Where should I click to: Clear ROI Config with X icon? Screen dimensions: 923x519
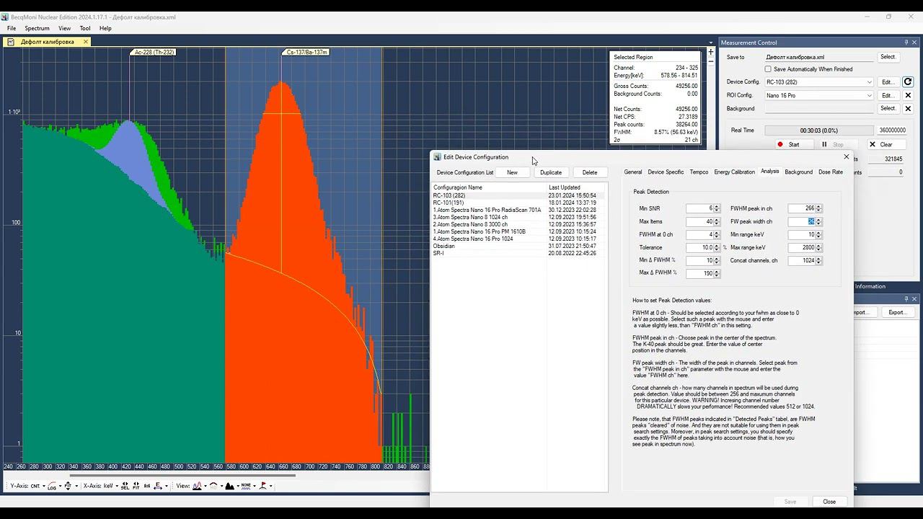pyautogui.click(x=908, y=95)
